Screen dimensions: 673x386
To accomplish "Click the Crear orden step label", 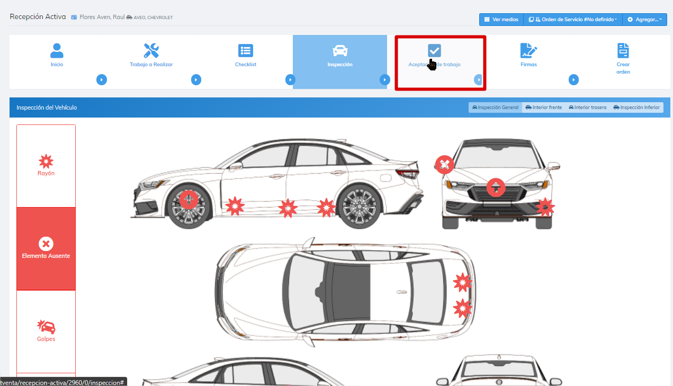I will coord(623,68).
